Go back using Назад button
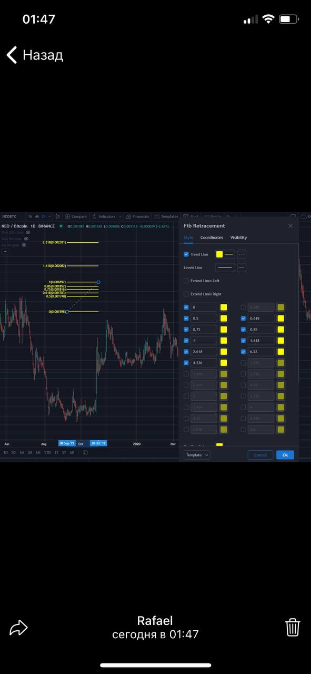Viewport: 311px width, 674px height. (35, 55)
